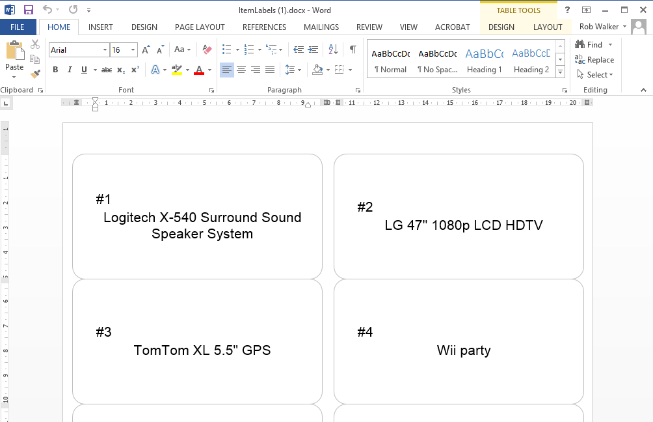Click the Clear All Formatting eraser icon
This screenshot has width=653, height=422.
(x=207, y=49)
